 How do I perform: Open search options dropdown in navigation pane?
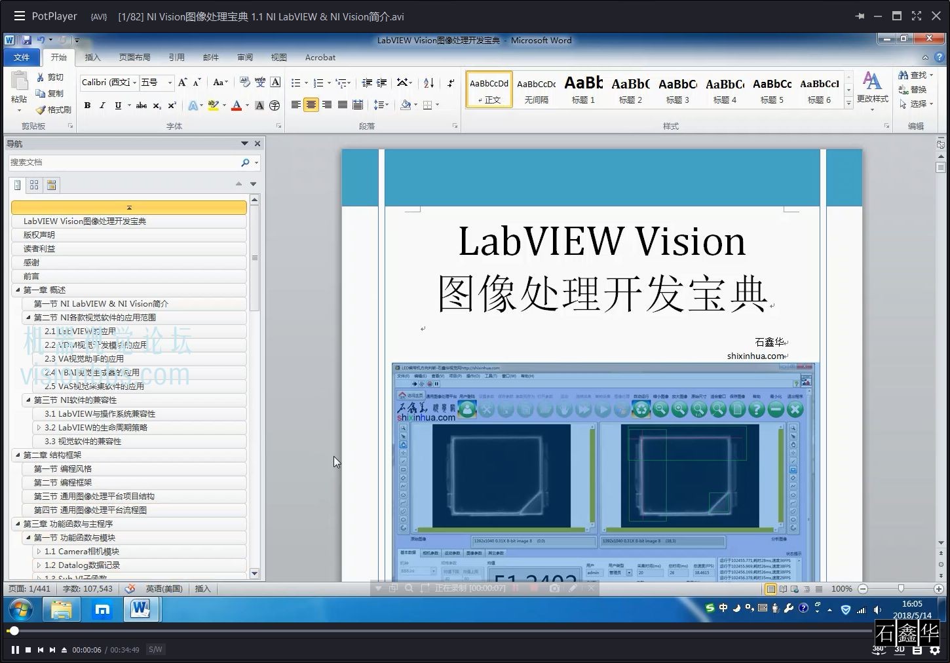click(256, 162)
